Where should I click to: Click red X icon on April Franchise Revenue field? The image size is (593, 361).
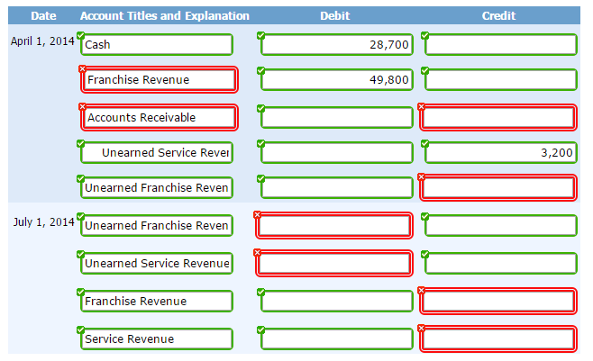click(82, 68)
